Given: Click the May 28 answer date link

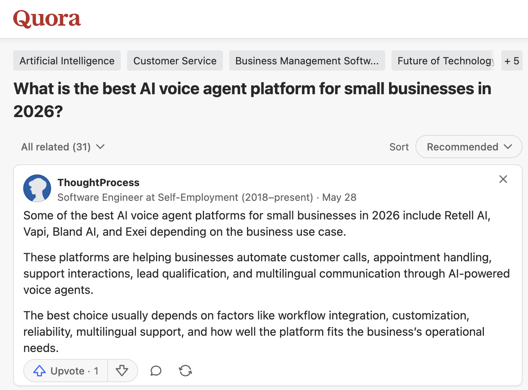Looking at the screenshot, I should [339, 197].
